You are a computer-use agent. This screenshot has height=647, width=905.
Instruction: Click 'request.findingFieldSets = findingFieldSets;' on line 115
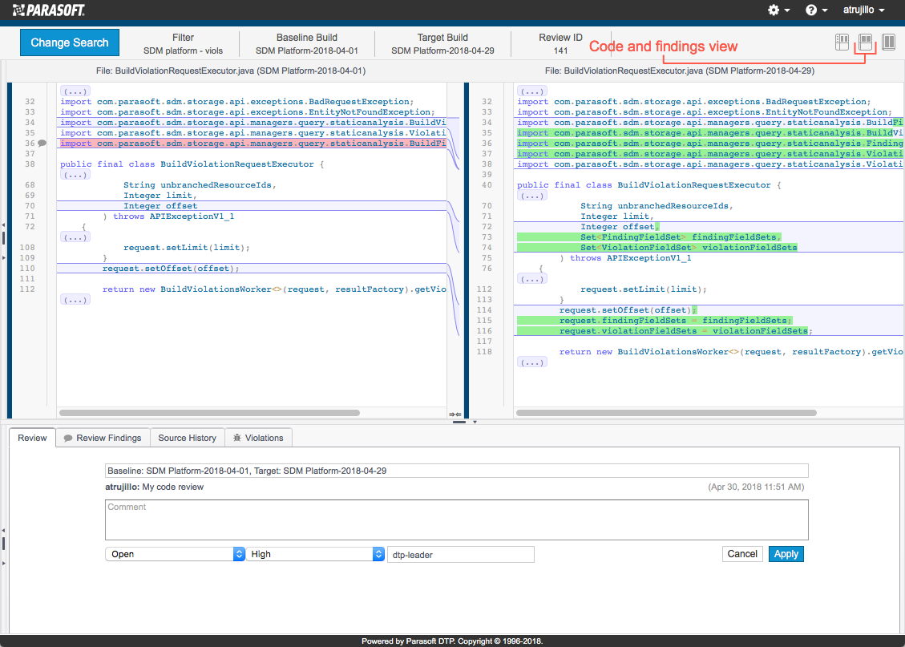[x=675, y=321]
